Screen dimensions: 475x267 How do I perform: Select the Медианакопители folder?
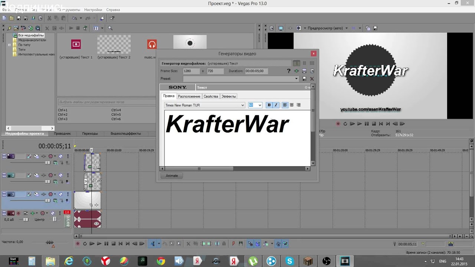tap(32, 40)
